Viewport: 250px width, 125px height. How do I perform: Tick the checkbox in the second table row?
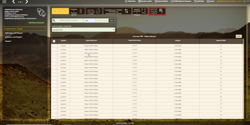coord(54,49)
